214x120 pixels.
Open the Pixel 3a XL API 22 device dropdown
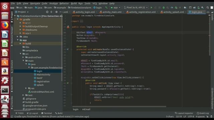pos(136,8)
